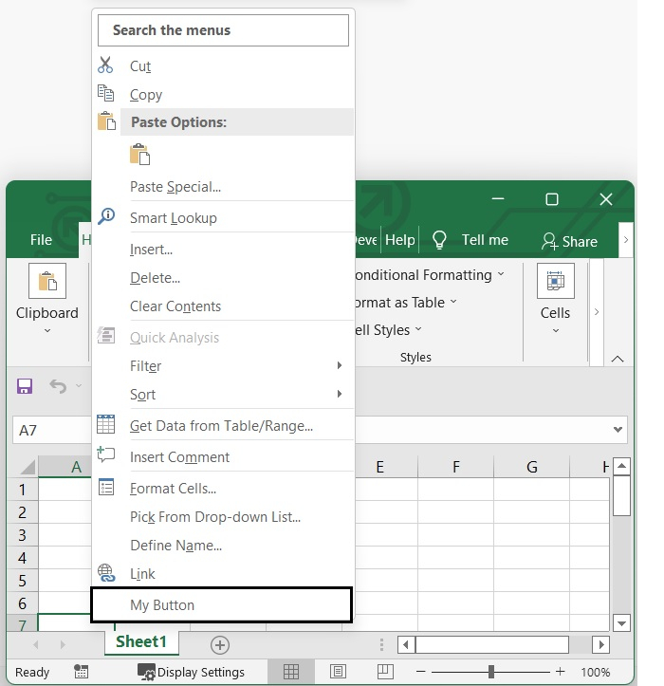This screenshot has height=686, width=664.
Task: Select column E header
Action: point(379,467)
